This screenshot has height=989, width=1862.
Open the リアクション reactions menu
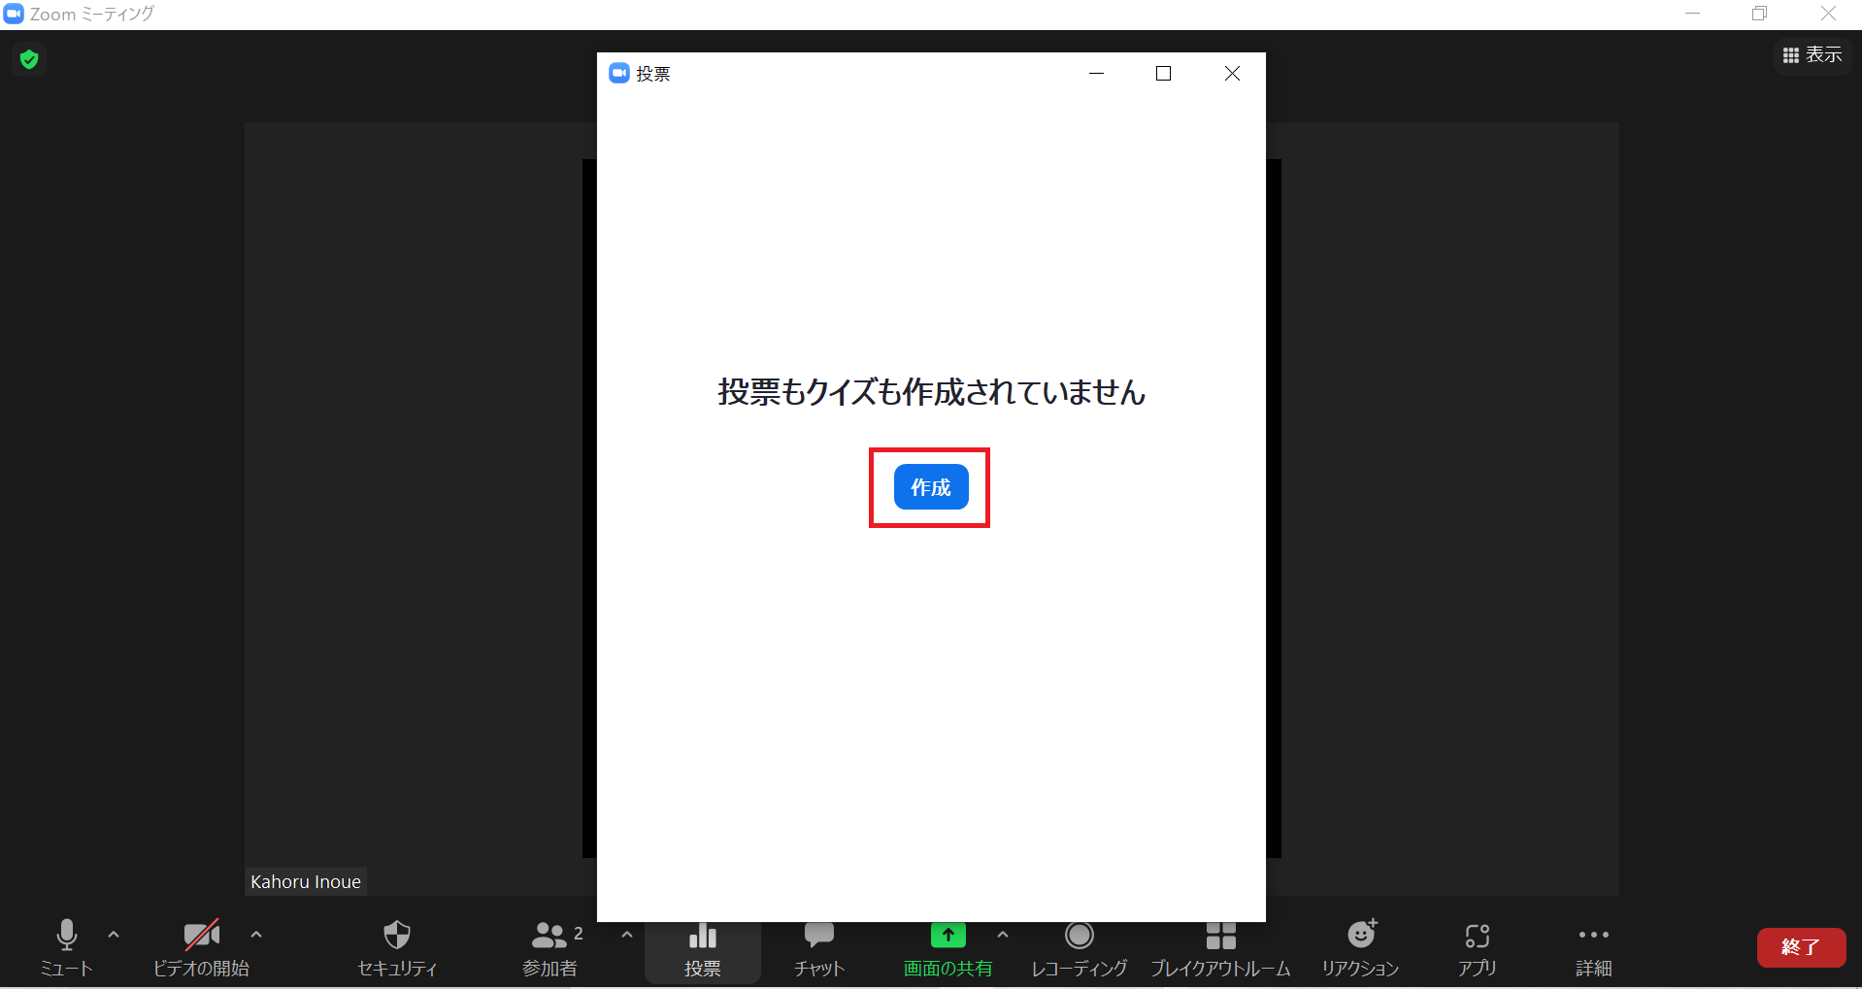coord(1360,946)
